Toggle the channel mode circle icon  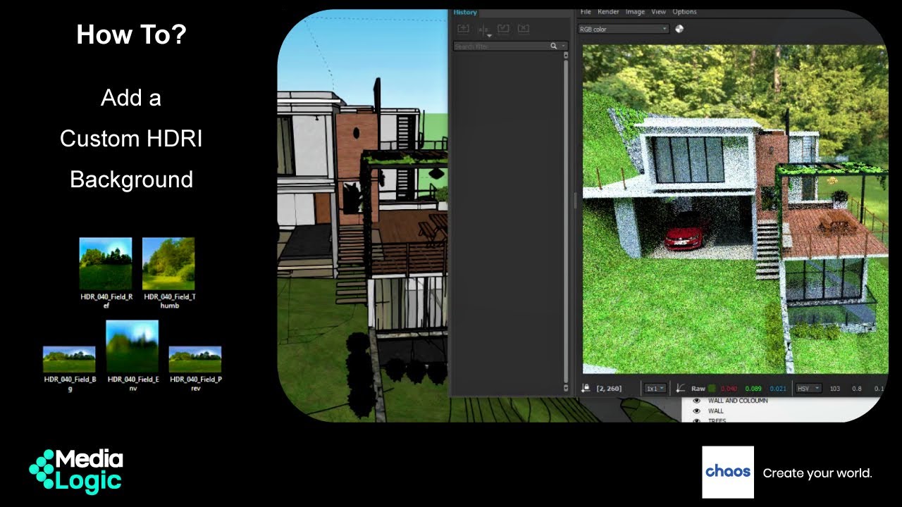click(x=679, y=29)
